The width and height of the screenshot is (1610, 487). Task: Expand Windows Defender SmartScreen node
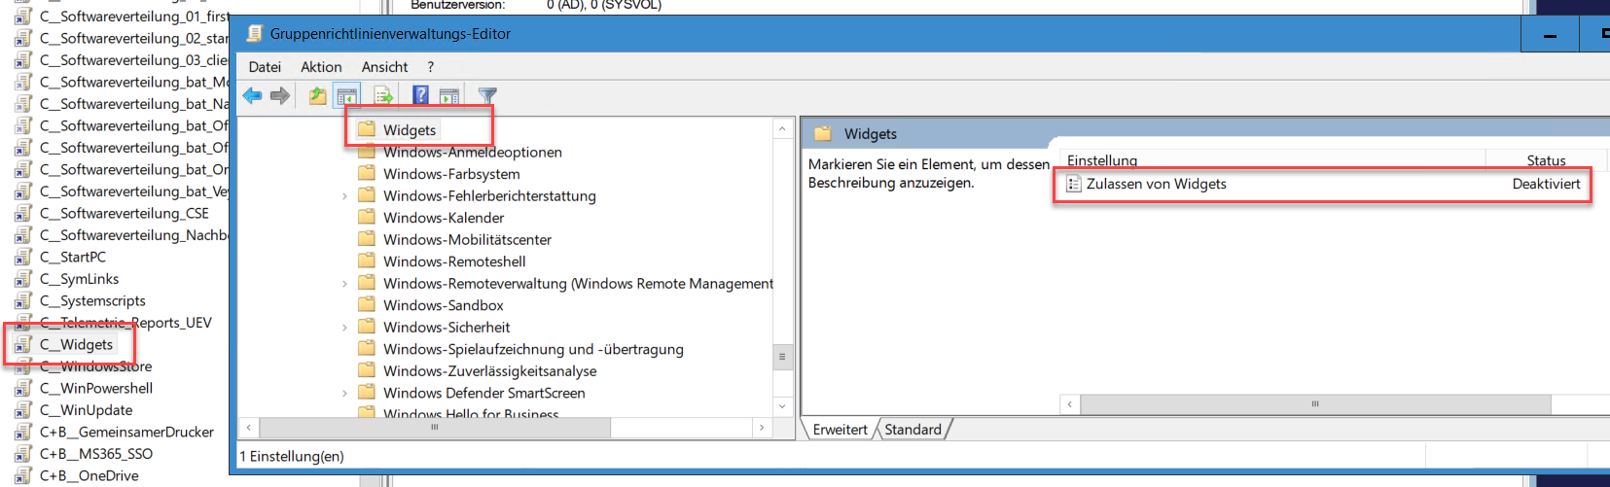click(x=344, y=394)
